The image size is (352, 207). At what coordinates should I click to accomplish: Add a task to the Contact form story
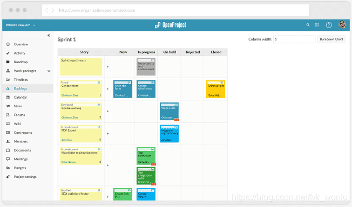[108, 89]
